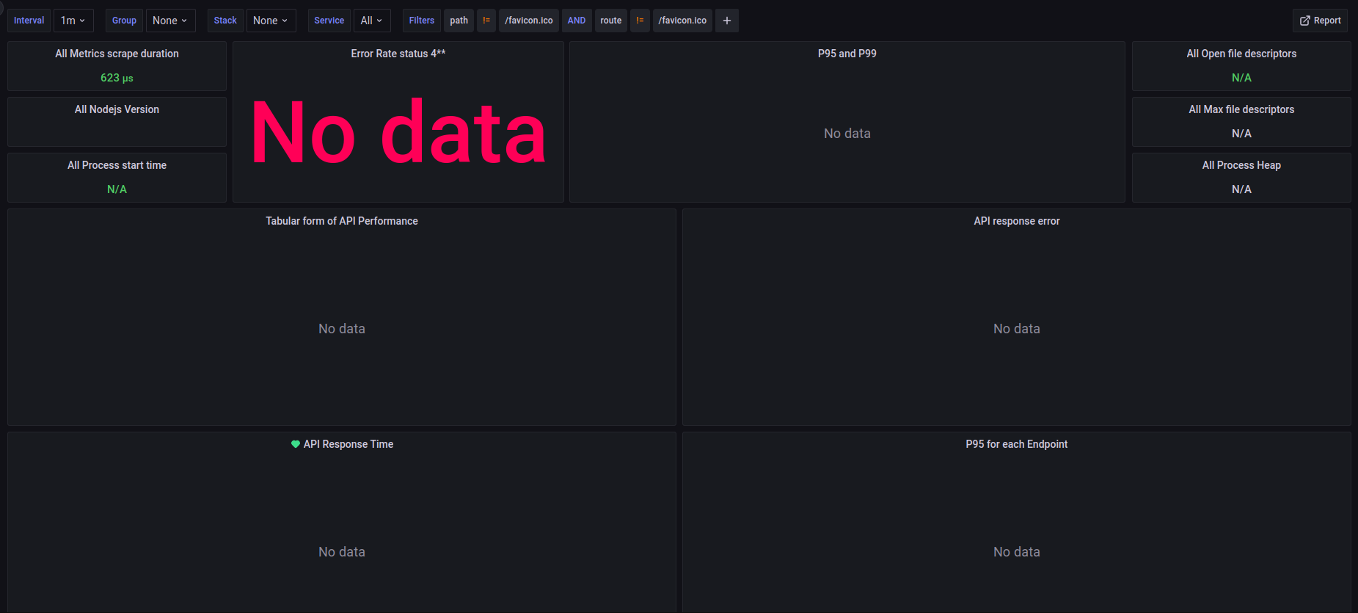Click the Service variable label
Viewport: 1358px width, 613px height.
pyautogui.click(x=329, y=21)
